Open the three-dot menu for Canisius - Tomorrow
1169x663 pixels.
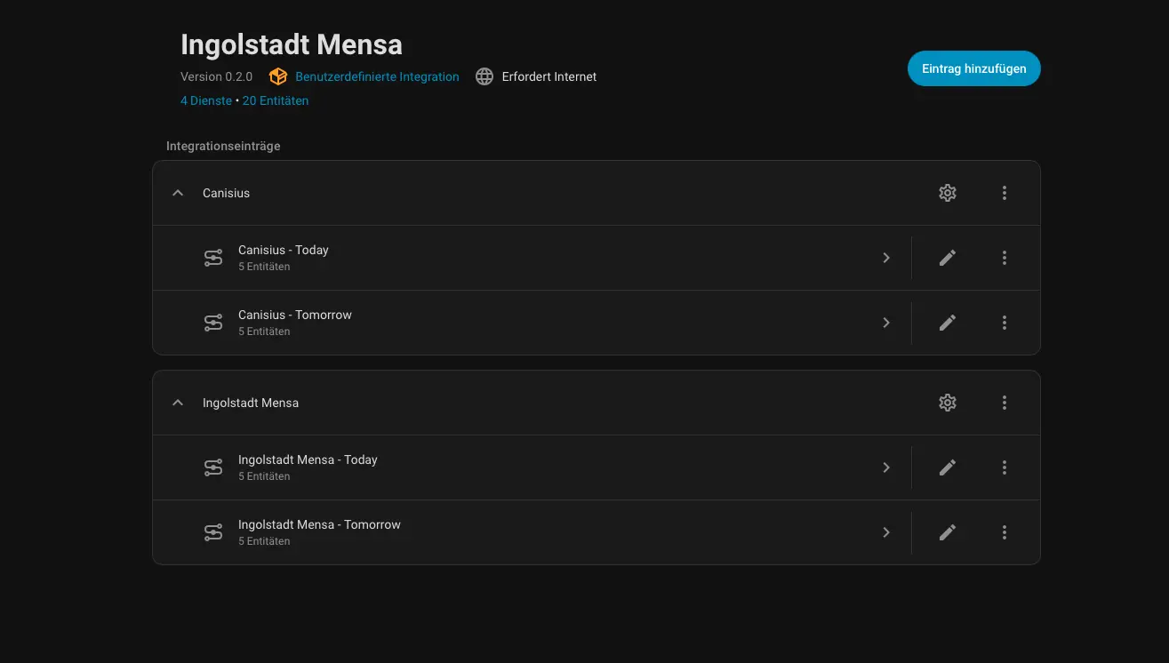click(1004, 322)
